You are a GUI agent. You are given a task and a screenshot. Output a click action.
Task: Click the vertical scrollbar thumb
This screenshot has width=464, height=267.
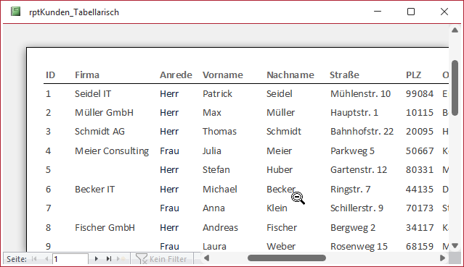(455, 88)
